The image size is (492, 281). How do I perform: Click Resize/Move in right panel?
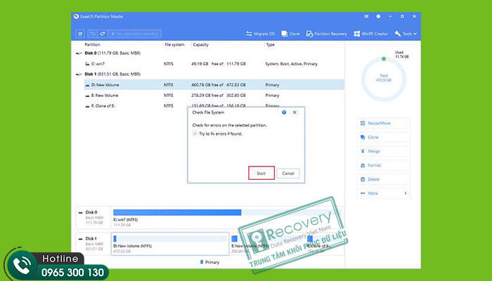[x=384, y=123]
